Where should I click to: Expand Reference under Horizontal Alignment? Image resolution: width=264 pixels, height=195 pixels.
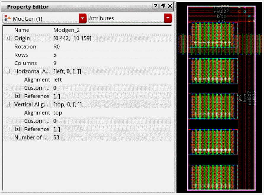click(17, 96)
